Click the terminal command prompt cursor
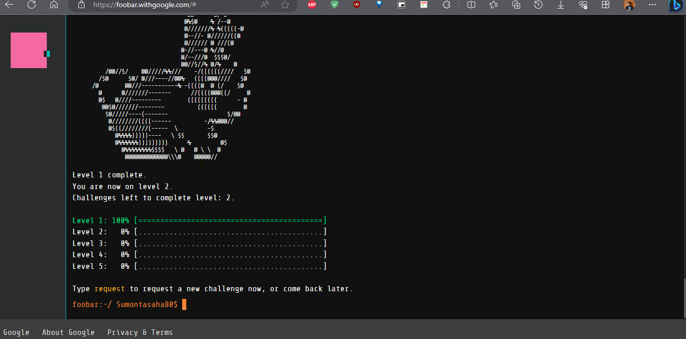Image resolution: width=686 pixels, height=339 pixels. coord(184,304)
